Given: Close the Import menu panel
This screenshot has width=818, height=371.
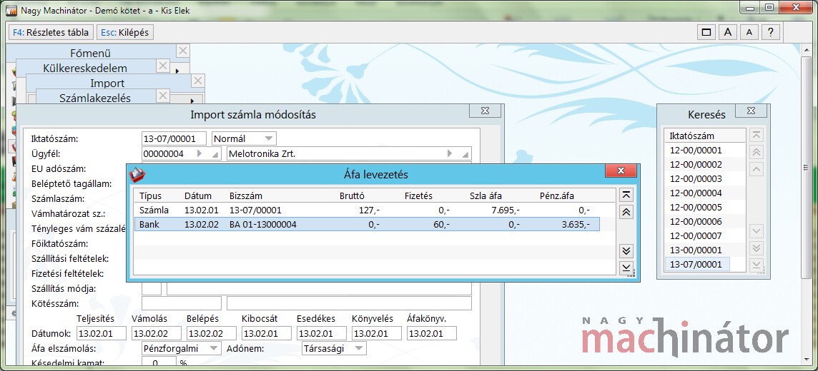Looking at the screenshot, I should (197, 81).
